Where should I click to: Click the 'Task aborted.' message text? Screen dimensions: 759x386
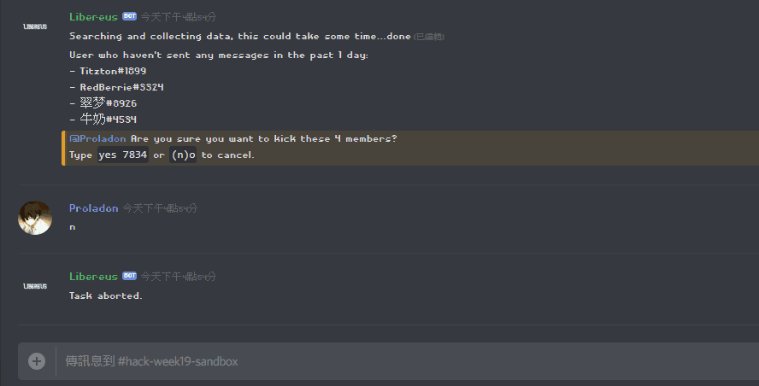click(x=106, y=296)
